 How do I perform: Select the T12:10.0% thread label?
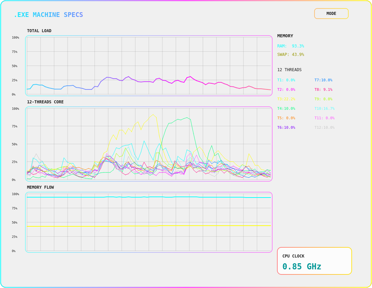tap(324, 128)
